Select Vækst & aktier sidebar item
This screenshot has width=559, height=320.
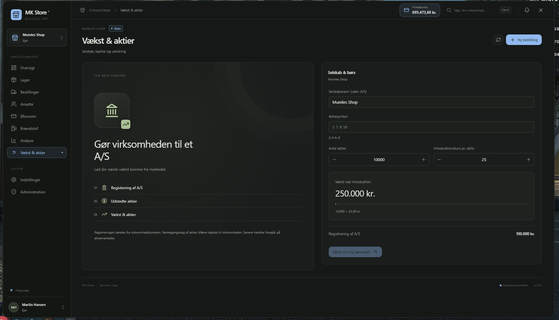point(37,153)
